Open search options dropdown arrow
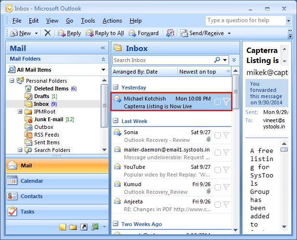This screenshot has width=297, height=240. (x=225, y=60)
